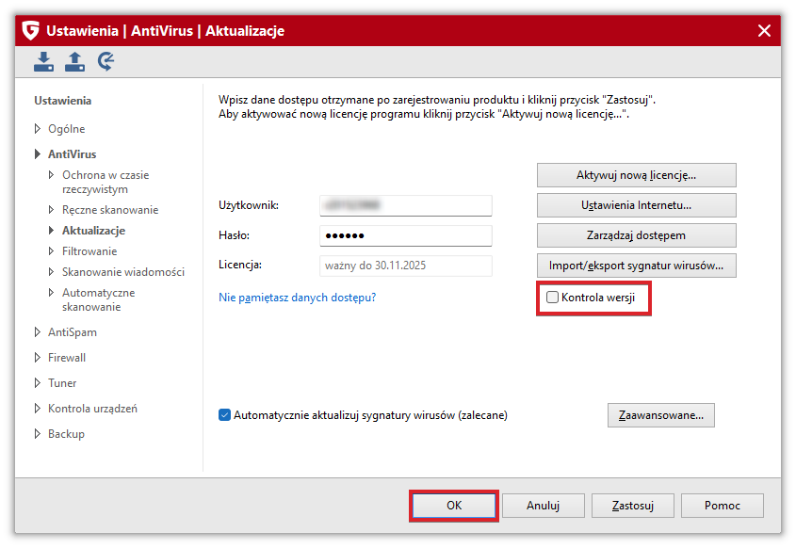Expand the Ręczne skanowanie arrow
The height and width of the screenshot is (548, 796).
[51, 210]
